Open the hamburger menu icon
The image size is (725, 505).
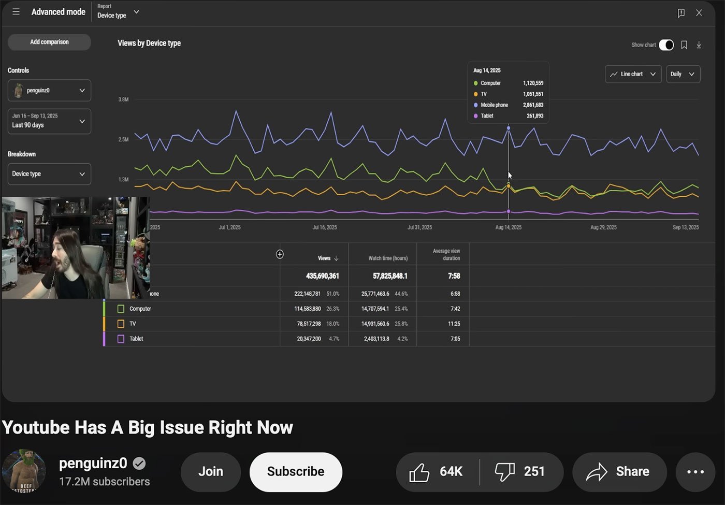click(16, 12)
